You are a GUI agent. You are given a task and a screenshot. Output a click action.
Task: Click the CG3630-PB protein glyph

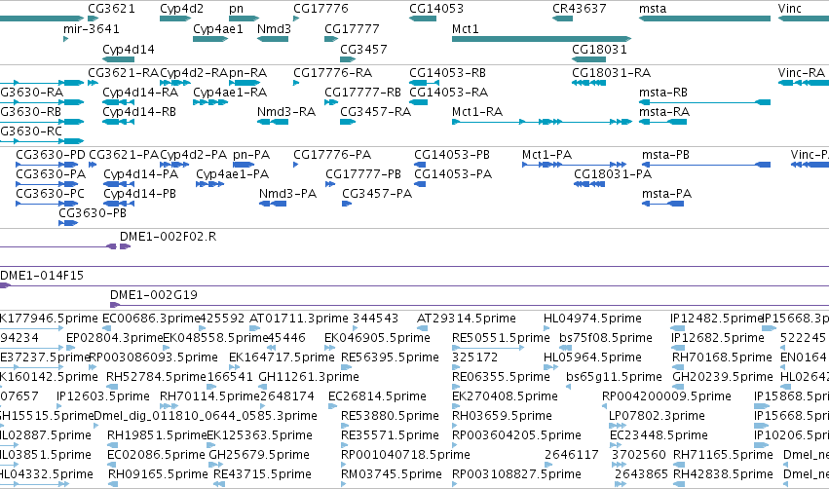pyautogui.click(x=68, y=223)
